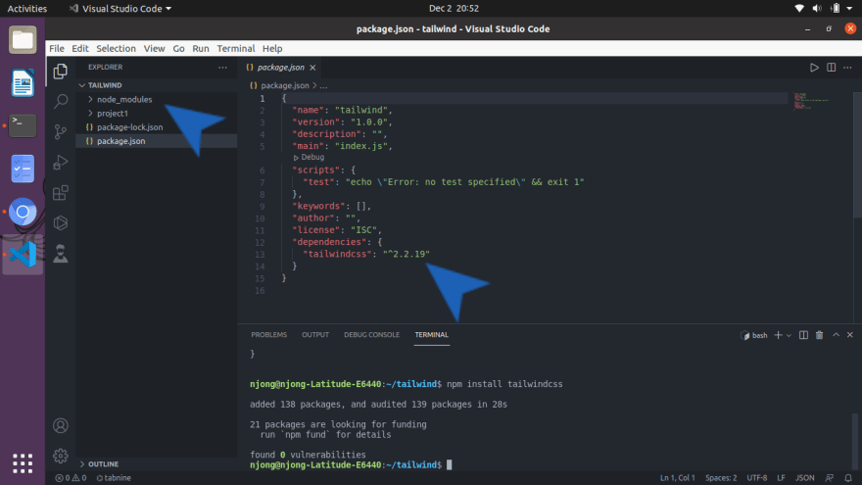Viewport: 862px width, 485px height.
Task: Open the Help menu
Action: [272, 48]
